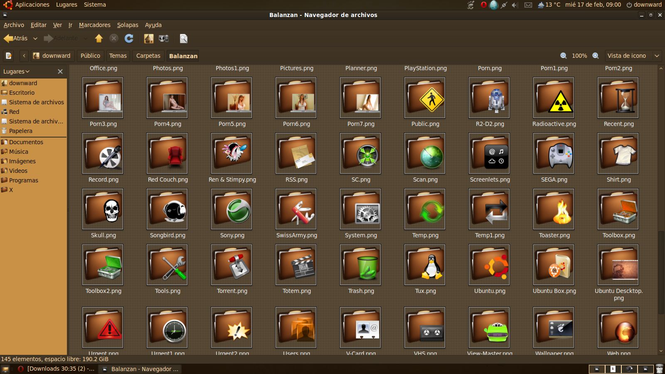Show the desktop with bottom-left panel icon
This screenshot has height=374, width=665.
tap(5, 369)
